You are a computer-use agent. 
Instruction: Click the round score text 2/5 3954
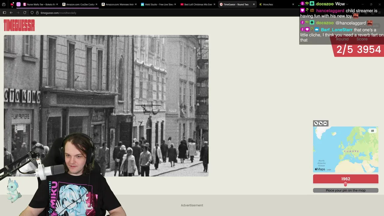click(x=358, y=49)
